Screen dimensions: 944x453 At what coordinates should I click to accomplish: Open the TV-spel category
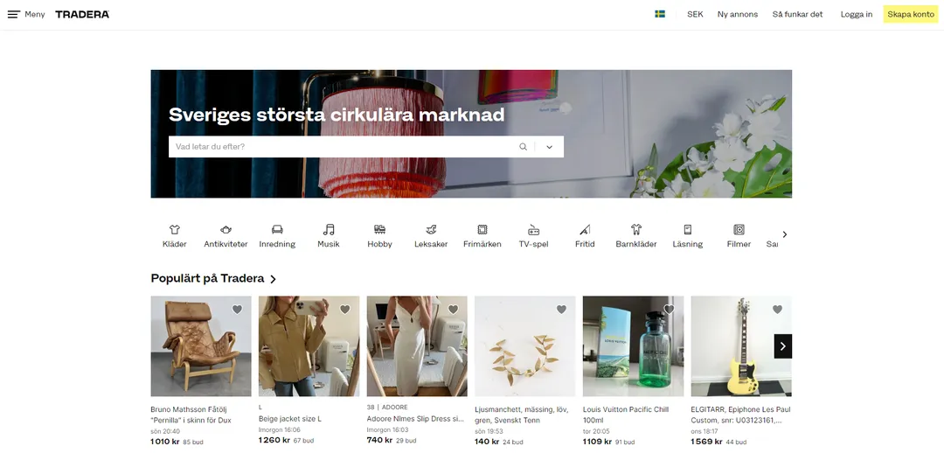(533, 236)
